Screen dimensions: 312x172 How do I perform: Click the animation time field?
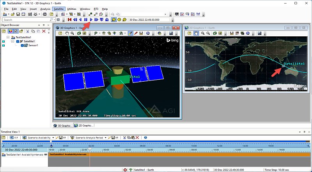(x=149, y=20)
